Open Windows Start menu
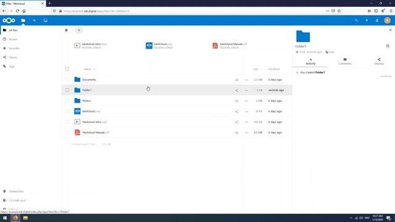The width and height of the screenshot is (395, 222). 5,218
